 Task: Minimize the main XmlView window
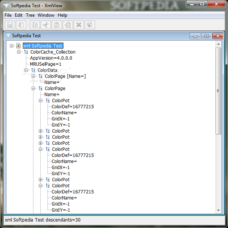192,4
